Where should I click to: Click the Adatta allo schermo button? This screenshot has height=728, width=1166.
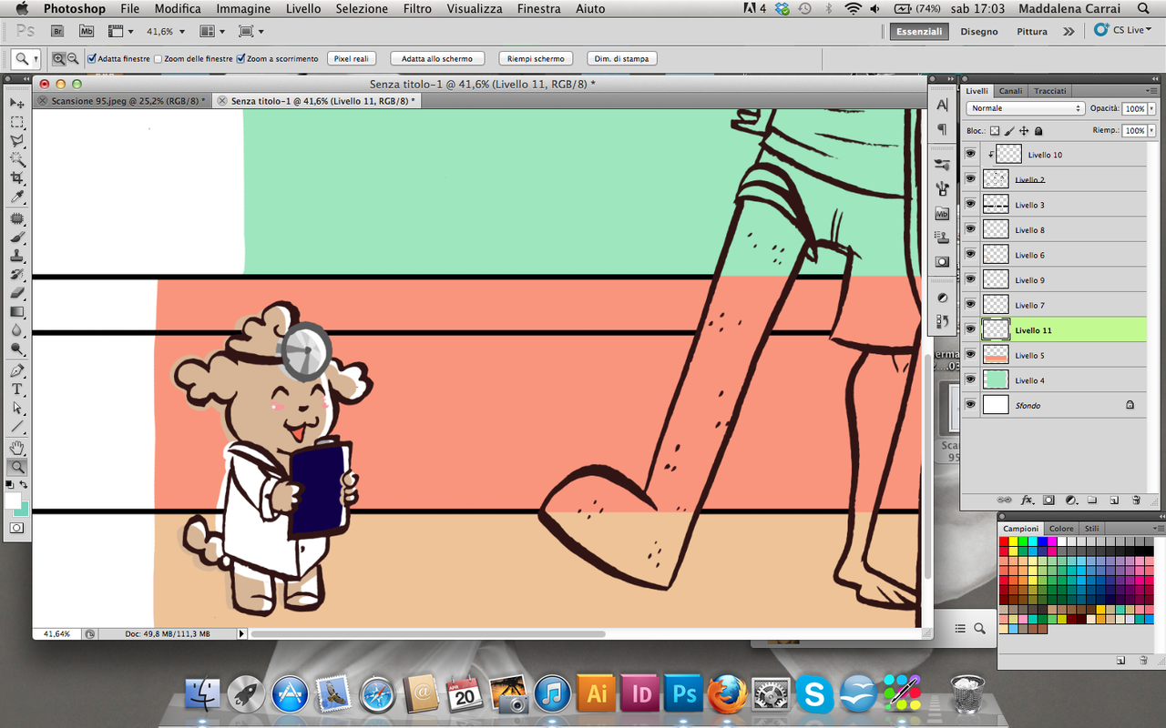pos(437,58)
